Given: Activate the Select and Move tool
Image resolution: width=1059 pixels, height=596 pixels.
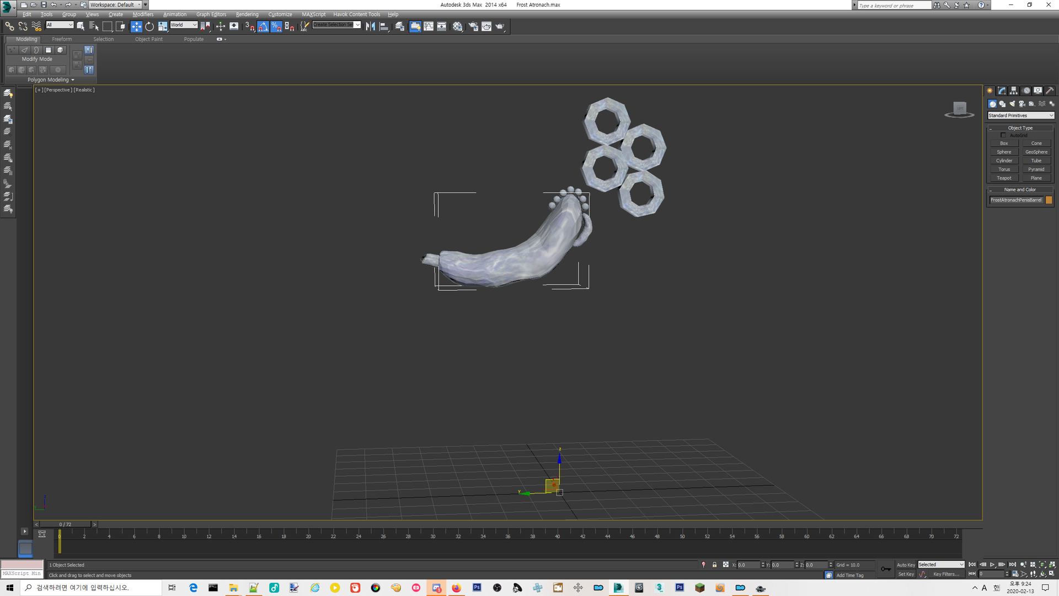Looking at the screenshot, I should 136,26.
